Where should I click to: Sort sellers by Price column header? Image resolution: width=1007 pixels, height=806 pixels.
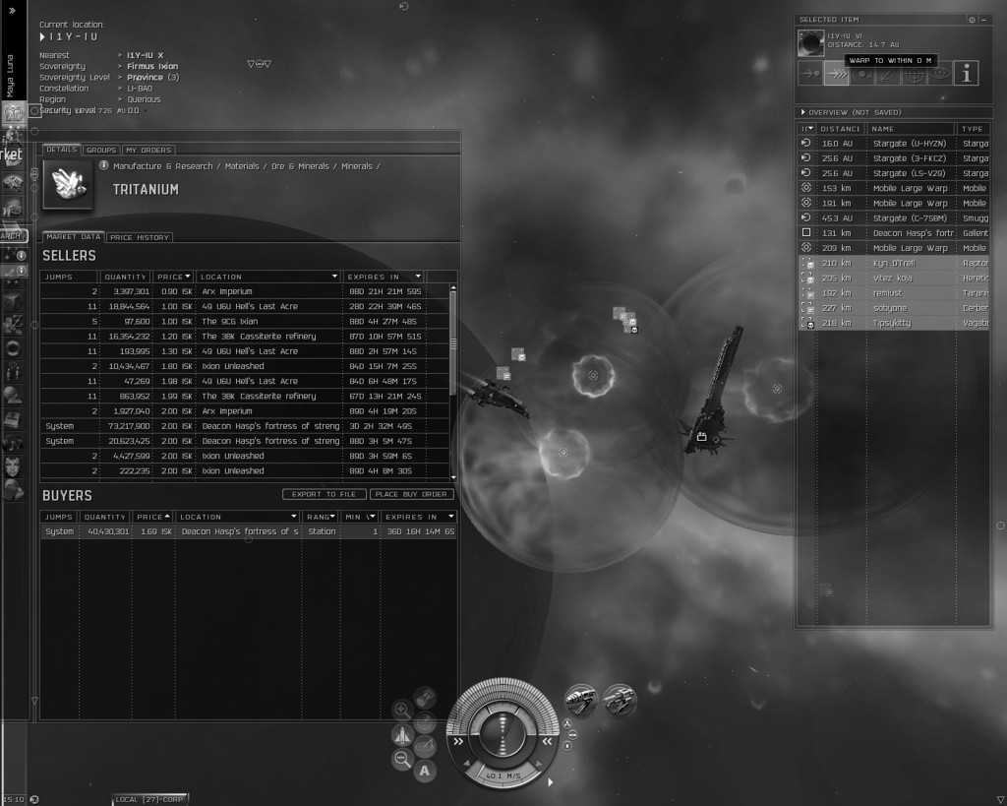pos(173,277)
